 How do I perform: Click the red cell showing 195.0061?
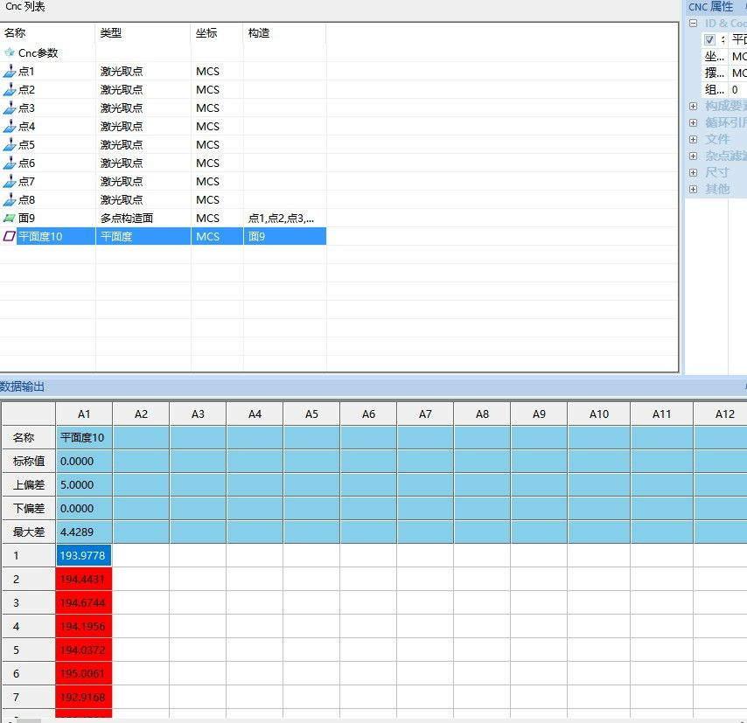[84, 673]
